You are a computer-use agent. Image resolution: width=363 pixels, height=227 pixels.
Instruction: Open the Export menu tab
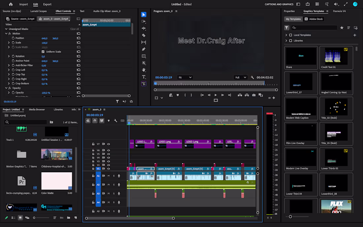[x=47, y=4]
